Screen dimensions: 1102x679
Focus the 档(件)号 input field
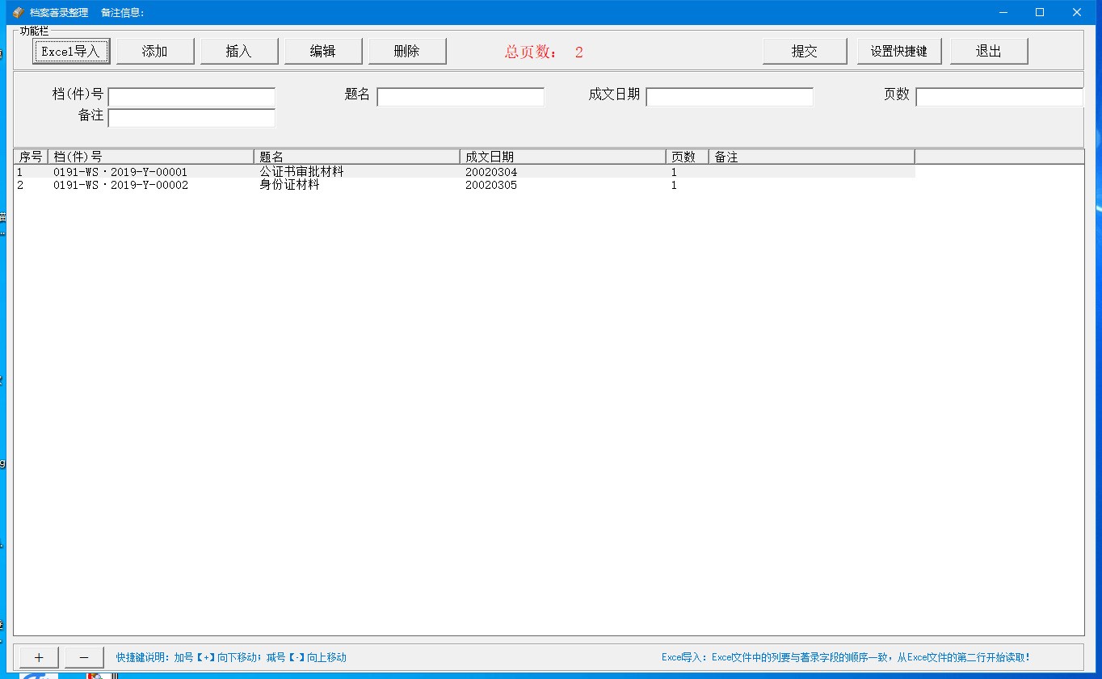point(191,97)
